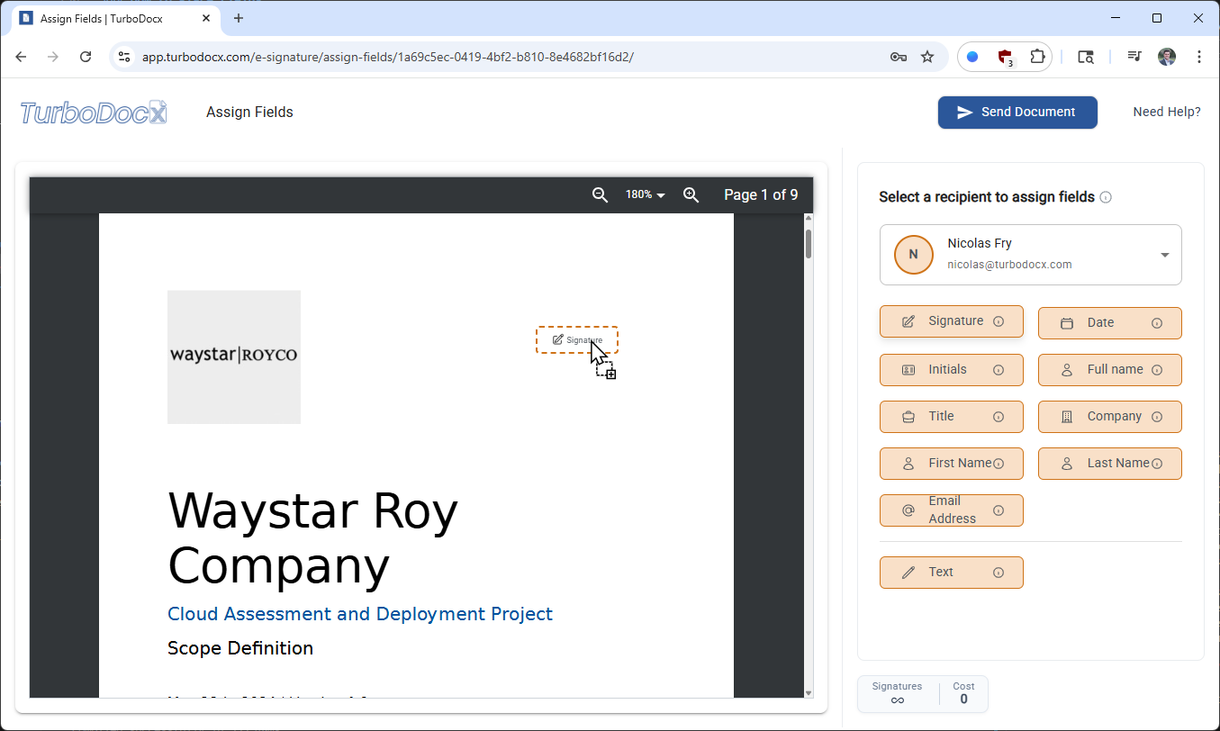This screenshot has width=1220, height=731.
Task: Click the info icon on Initials field
Action: point(999,370)
